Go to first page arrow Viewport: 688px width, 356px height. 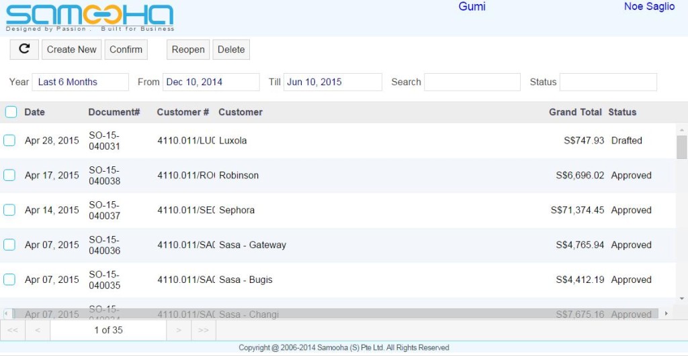[x=13, y=330]
